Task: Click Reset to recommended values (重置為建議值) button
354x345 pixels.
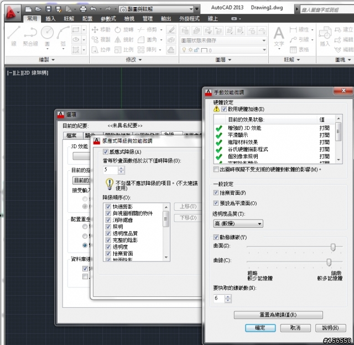Action: (278, 315)
